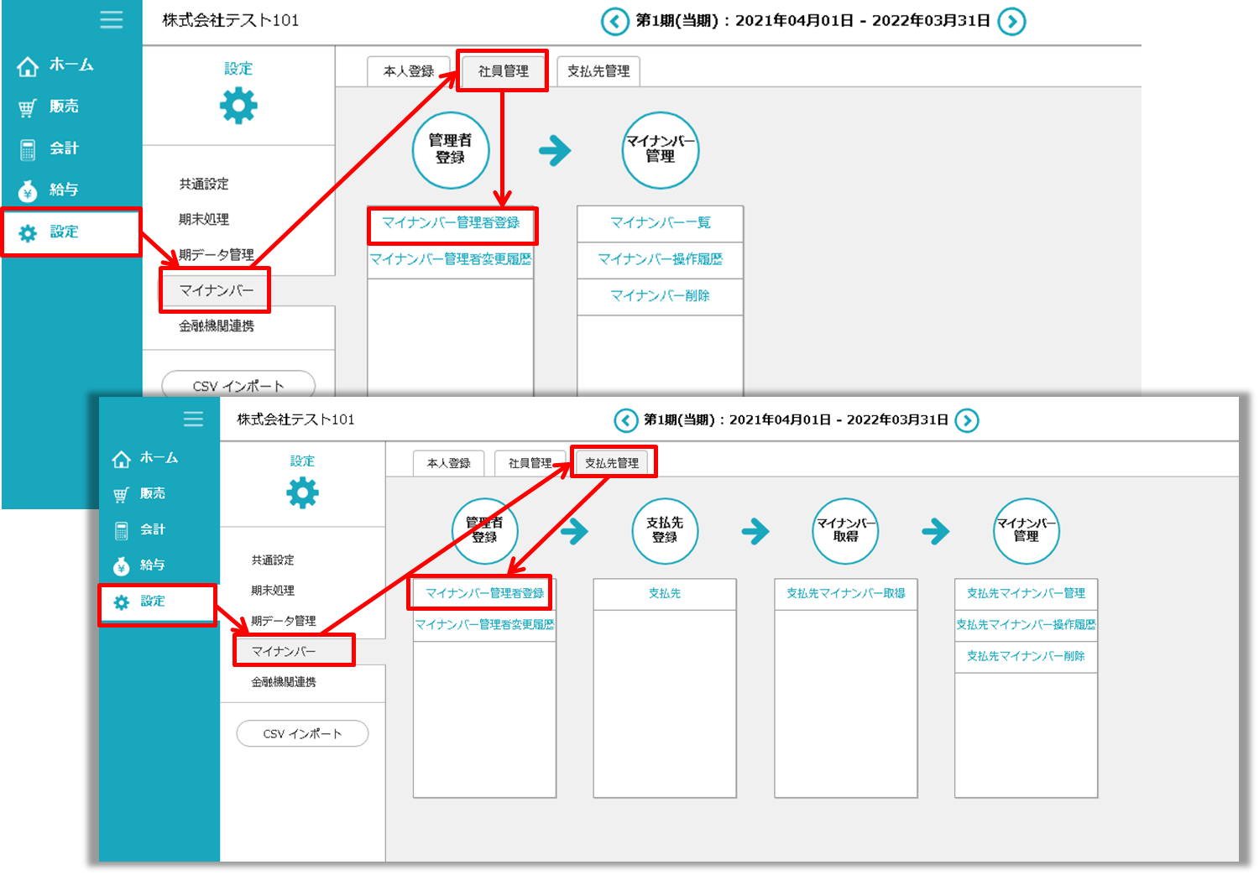Open the 支払先マイナンバー管理 link
Viewport: 1259px width, 875px height.
1026,593
